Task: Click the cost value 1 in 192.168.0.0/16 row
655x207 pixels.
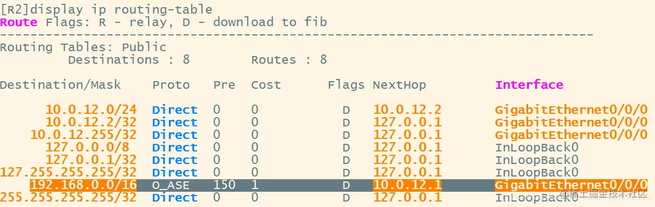Action: coord(255,185)
